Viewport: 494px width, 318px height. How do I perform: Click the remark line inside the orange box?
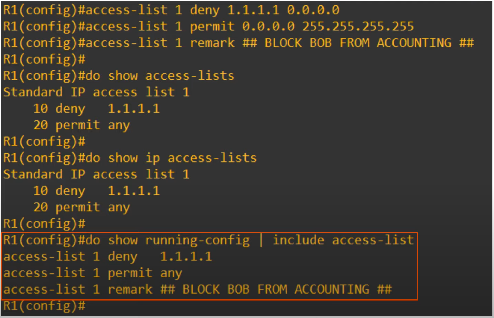click(197, 289)
